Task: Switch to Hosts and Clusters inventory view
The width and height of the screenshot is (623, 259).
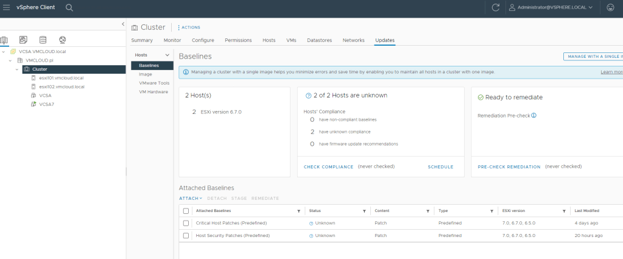Action: click(5, 40)
